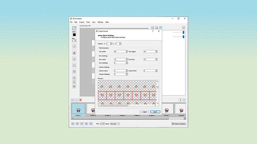Open the Tools menu

[88, 22]
